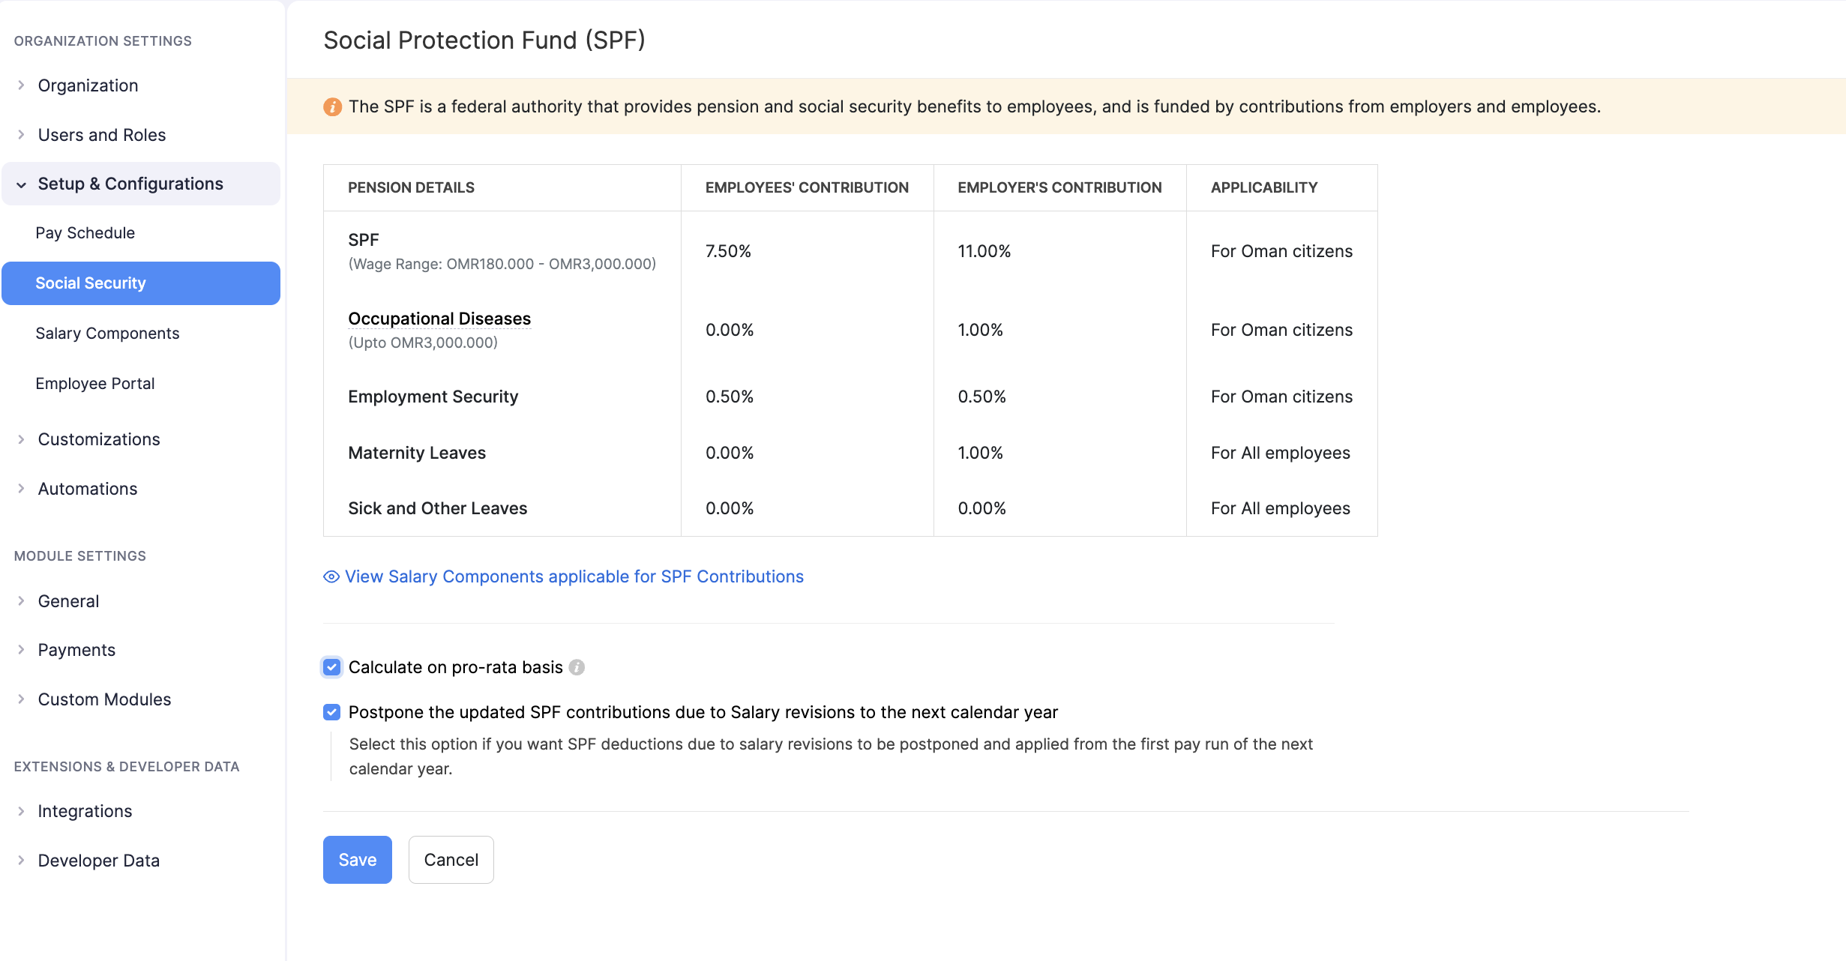Toggle Postpone updated SPF contributions checkbox
The image size is (1846, 961).
[x=331, y=712]
